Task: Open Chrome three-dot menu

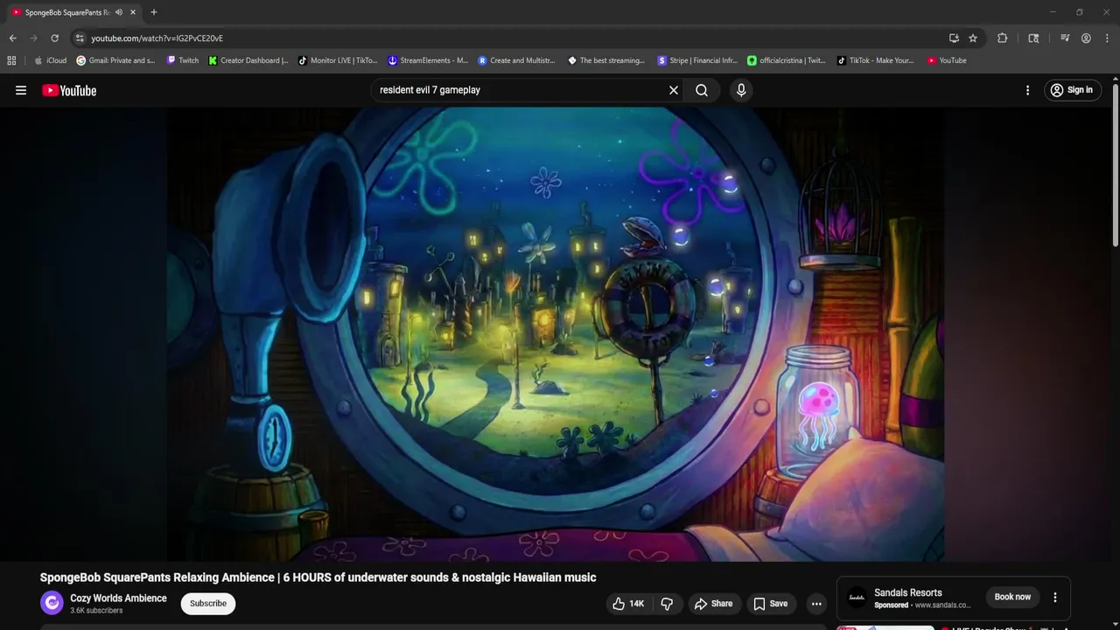Action: [1107, 38]
